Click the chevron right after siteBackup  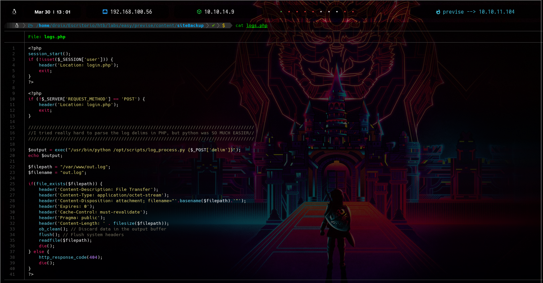pos(208,26)
